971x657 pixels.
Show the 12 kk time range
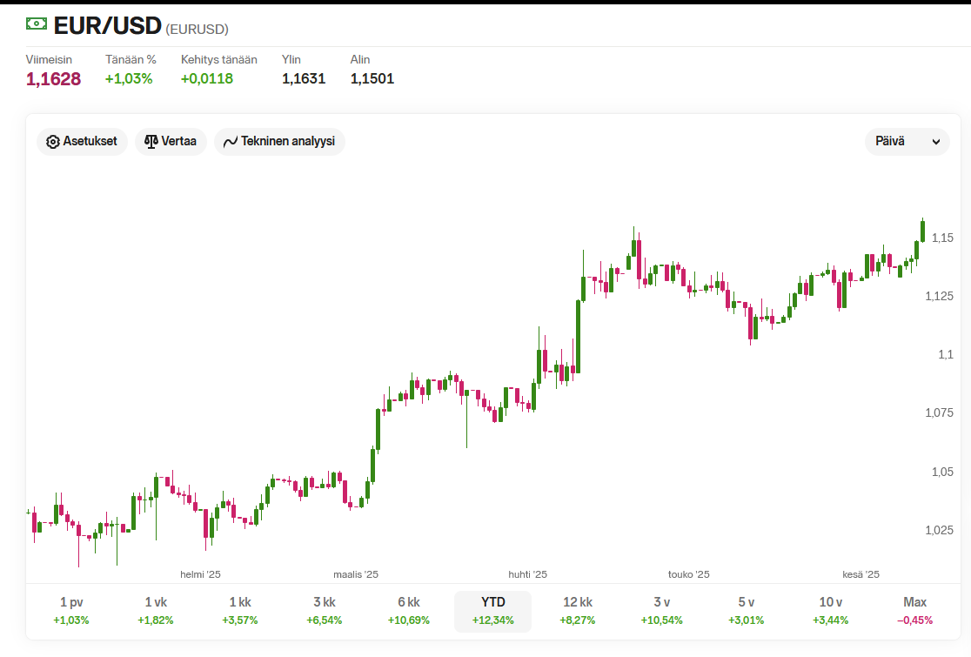tap(578, 611)
